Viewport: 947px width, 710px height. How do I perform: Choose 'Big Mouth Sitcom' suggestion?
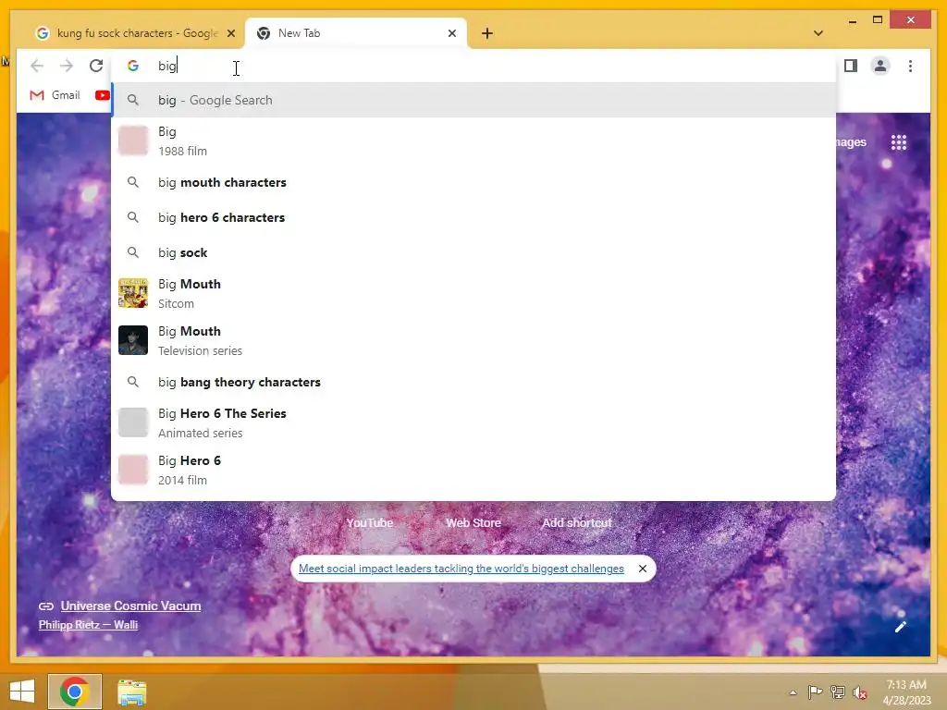473,293
